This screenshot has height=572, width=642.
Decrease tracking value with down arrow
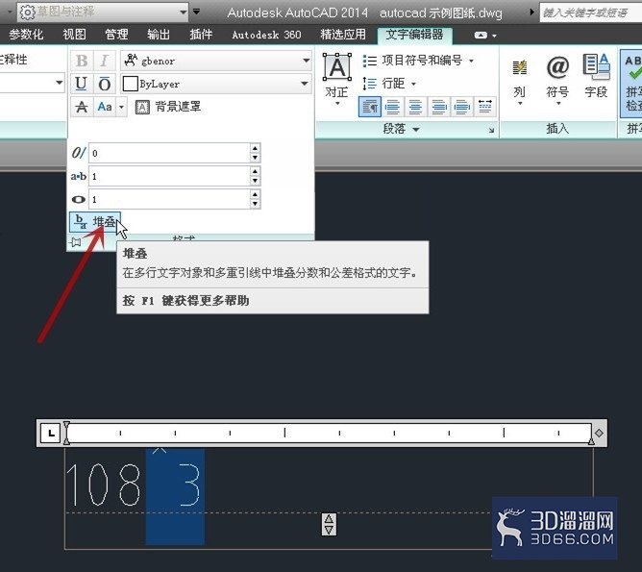(x=255, y=181)
